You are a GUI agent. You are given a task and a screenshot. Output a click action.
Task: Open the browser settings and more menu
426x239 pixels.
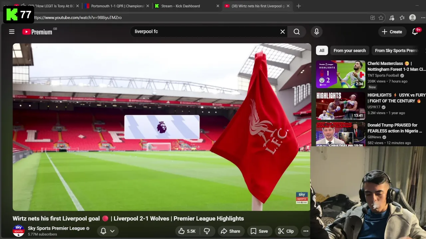(423, 18)
